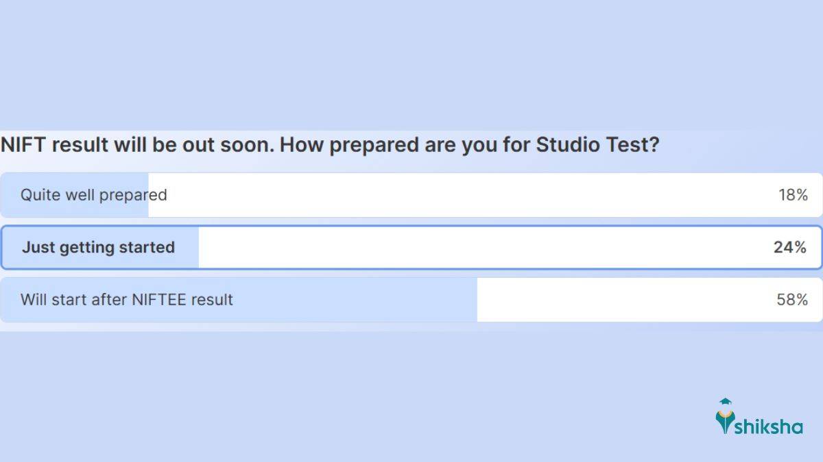Click the white area of the 24% bar
Screen dimensions: 823x462
tap(480, 247)
